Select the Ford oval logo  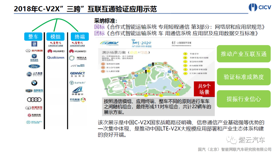click(34, 66)
